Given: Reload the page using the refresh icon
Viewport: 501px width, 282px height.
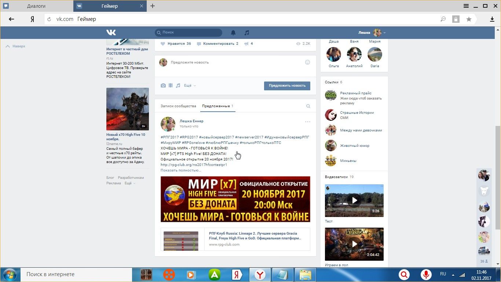Looking at the screenshot, I should click(49, 19).
